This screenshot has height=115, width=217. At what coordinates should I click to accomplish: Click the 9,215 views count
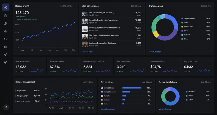[139, 43]
